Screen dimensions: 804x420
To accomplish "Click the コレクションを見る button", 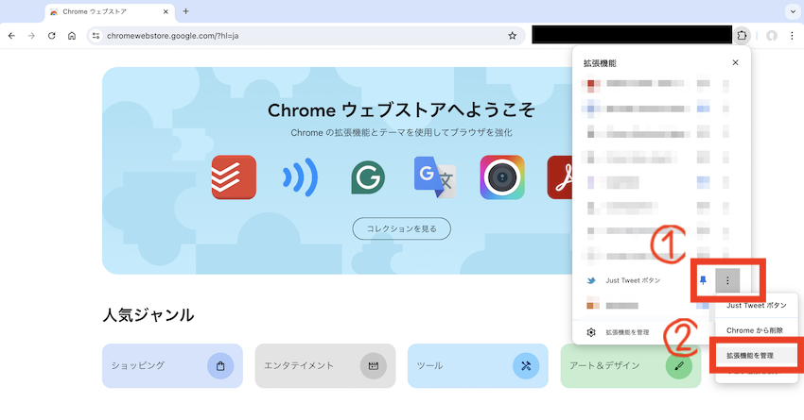I will [x=401, y=228].
